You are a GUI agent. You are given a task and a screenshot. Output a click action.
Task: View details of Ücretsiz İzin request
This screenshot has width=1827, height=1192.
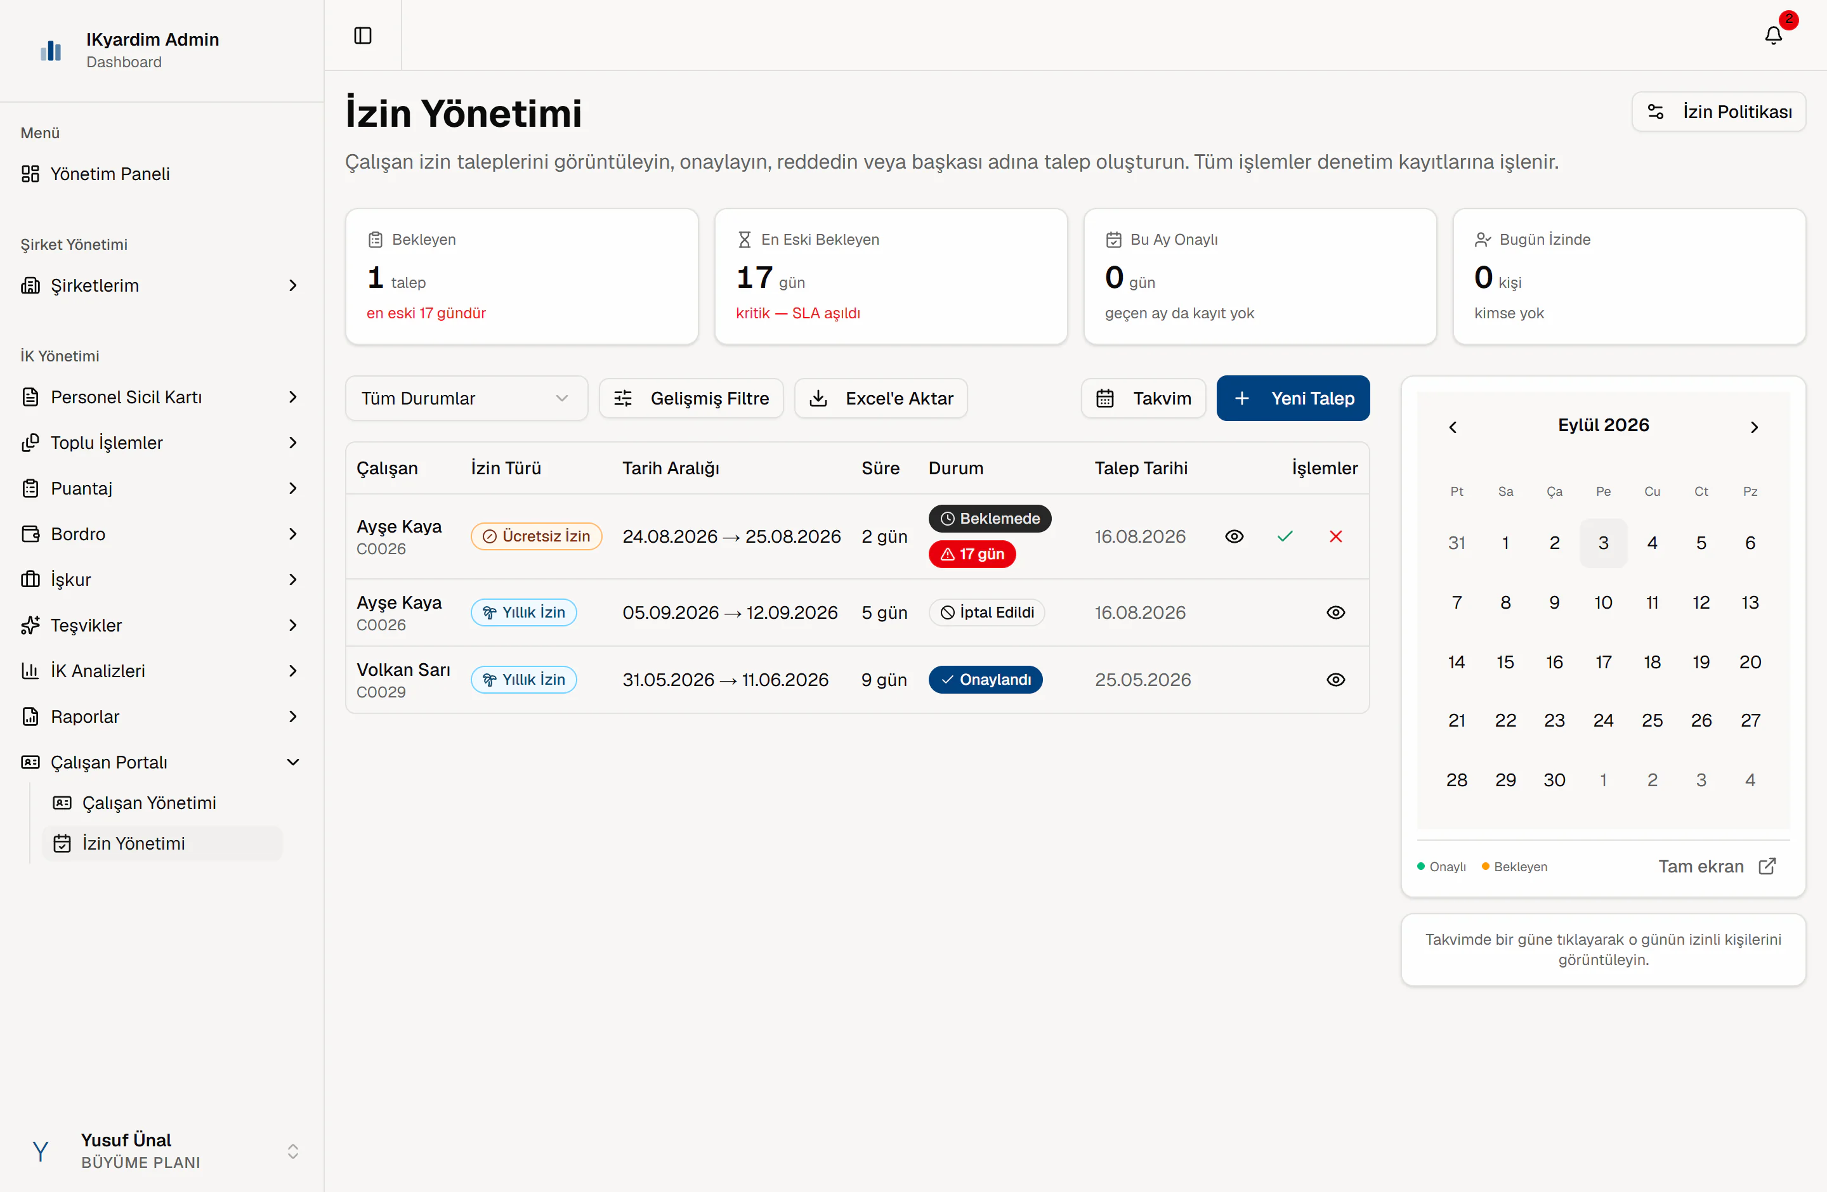tap(1234, 536)
